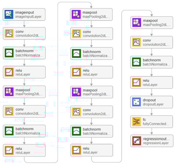Viewport: 175px width, 166px height.
Task: Select the conv node in the right column
Action: tap(151, 42)
